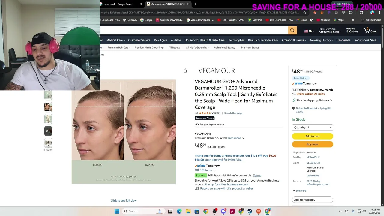This screenshot has width=384, height=216.
Task: Click Add to cart button
Action: 312,136
